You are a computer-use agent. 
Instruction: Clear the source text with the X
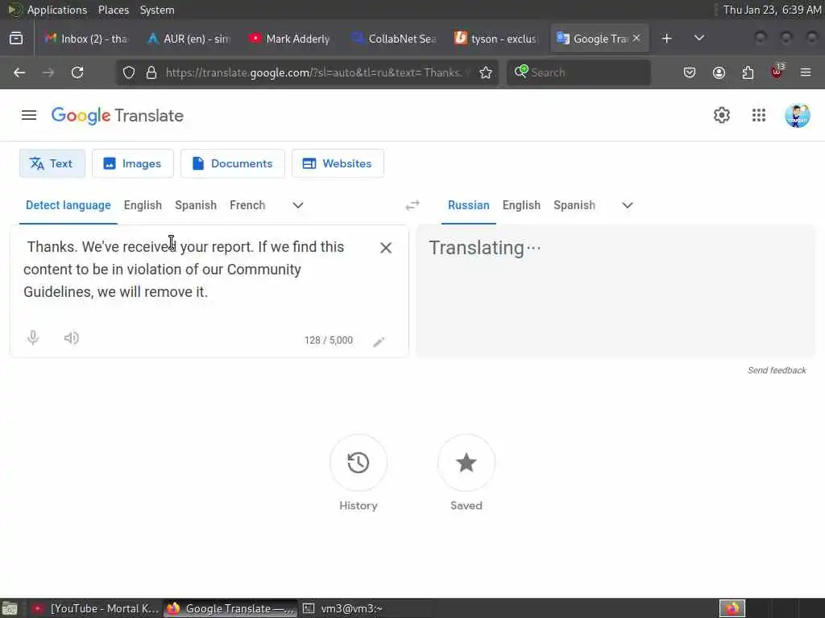coord(386,248)
